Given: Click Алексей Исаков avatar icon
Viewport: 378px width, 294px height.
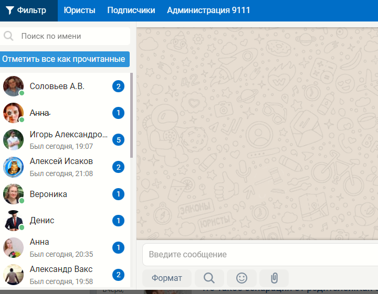Looking at the screenshot, I should 14,167.
